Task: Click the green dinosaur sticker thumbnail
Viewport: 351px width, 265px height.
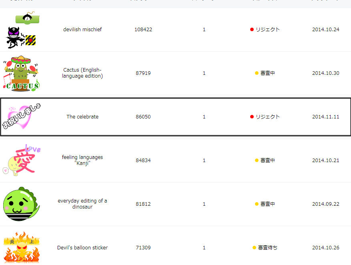Action: click(22, 204)
